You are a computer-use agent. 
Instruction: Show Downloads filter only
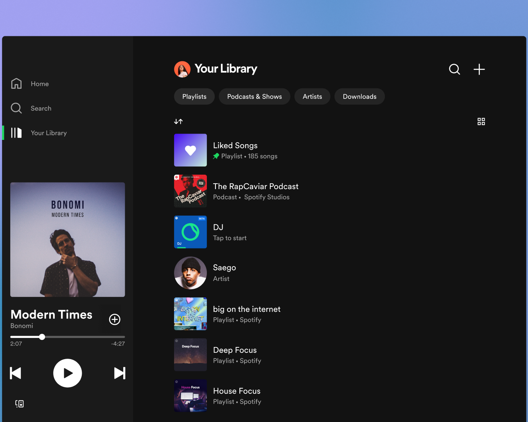tap(359, 97)
